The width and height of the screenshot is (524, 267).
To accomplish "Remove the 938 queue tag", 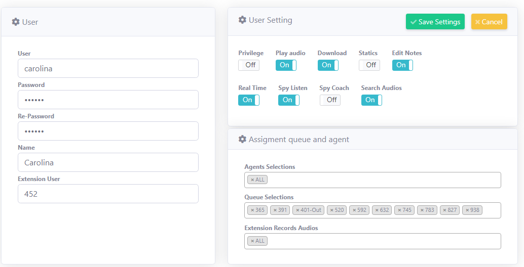I will (467, 210).
